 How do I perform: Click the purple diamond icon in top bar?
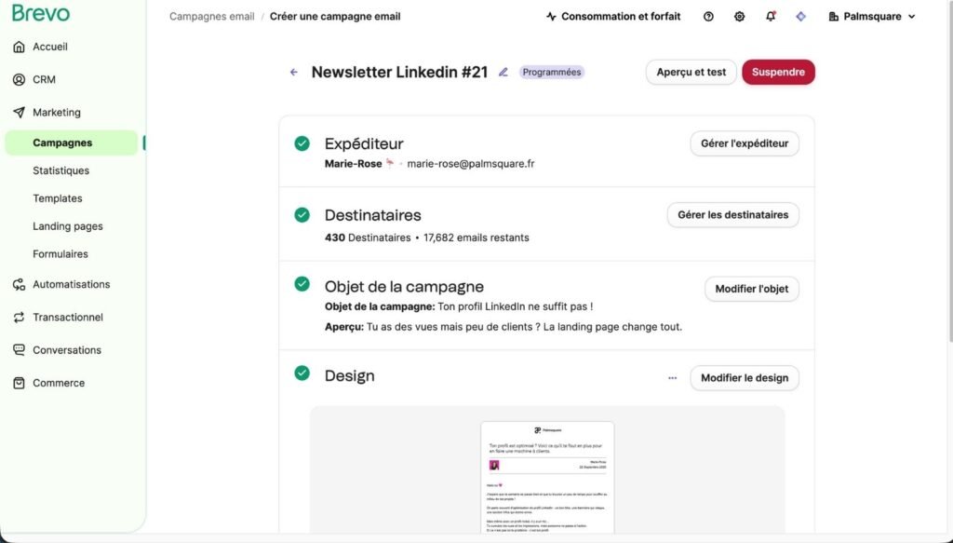click(800, 17)
